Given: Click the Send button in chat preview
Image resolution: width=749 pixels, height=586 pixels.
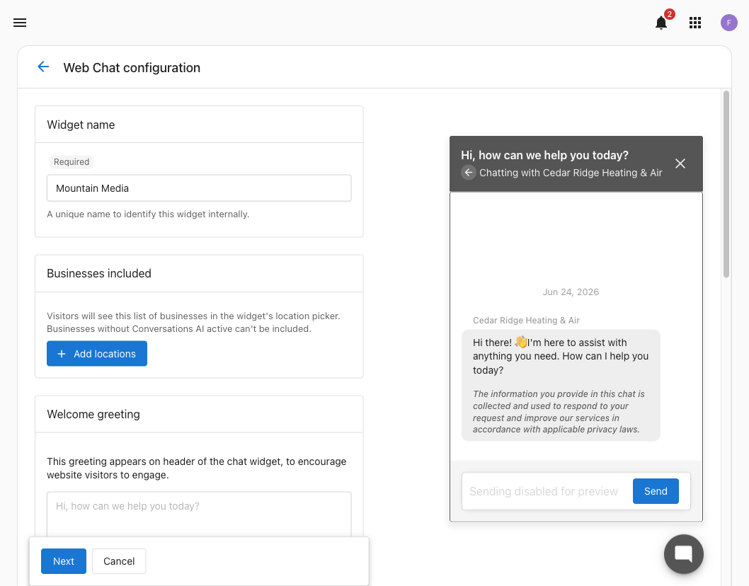Looking at the screenshot, I should tap(656, 491).
